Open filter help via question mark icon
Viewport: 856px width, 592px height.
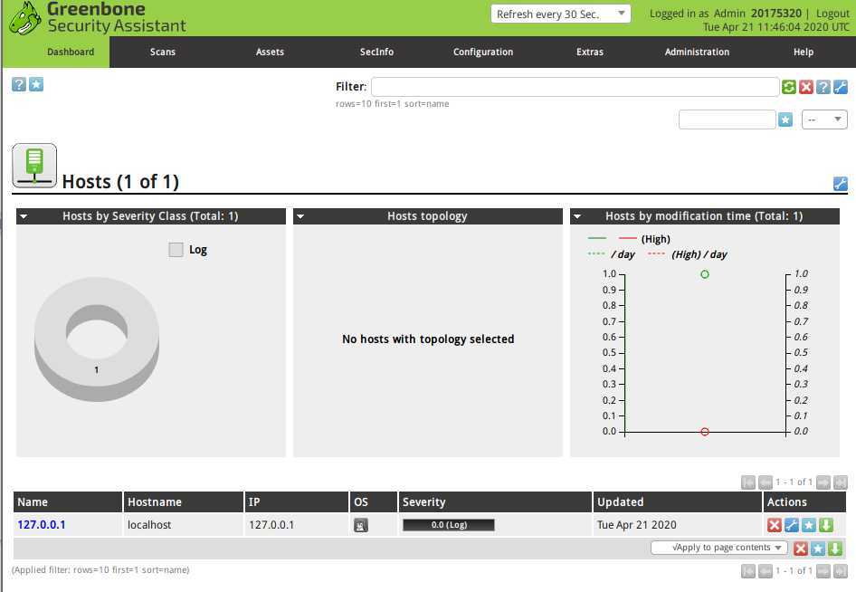coord(823,87)
